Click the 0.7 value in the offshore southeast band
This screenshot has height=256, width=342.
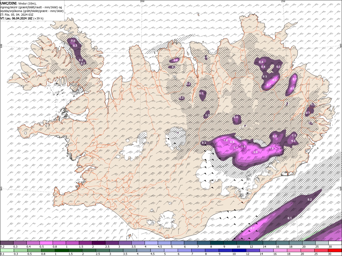[253, 228]
